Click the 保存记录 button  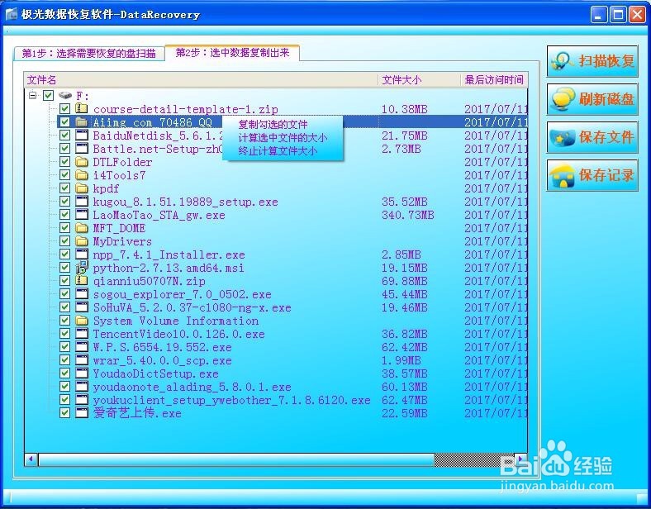click(x=592, y=175)
